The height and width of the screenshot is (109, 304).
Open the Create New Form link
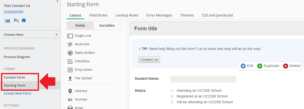[x=18, y=93]
